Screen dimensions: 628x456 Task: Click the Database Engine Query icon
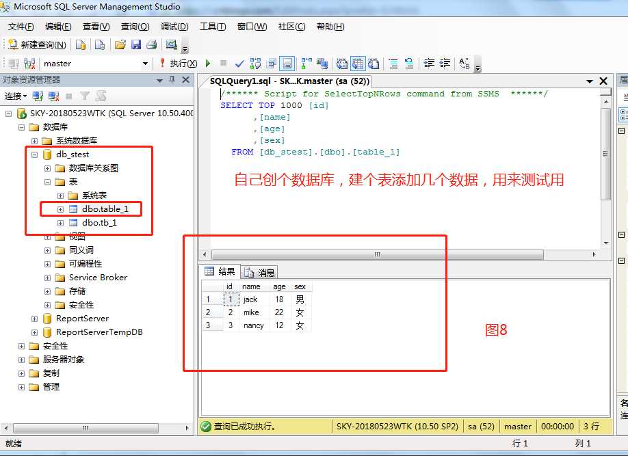(x=81, y=45)
